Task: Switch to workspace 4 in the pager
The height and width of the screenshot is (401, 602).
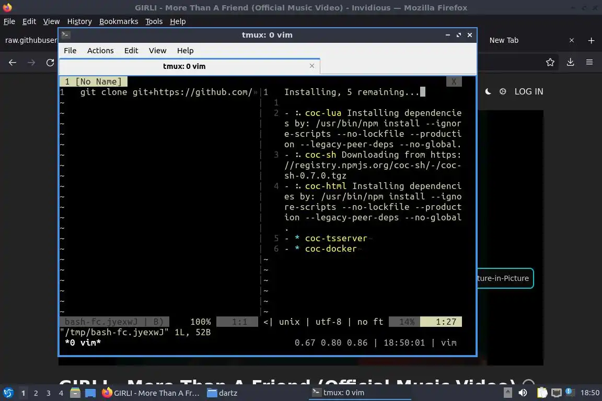Action: [x=61, y=393]
